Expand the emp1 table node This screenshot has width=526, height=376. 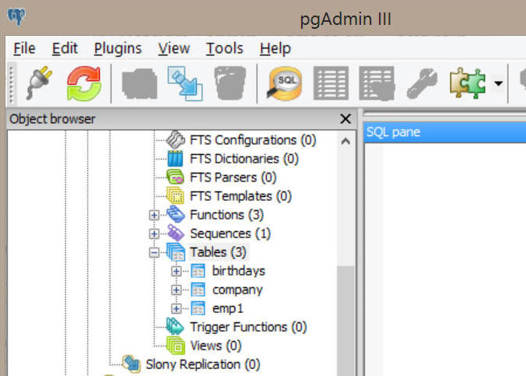(177, 308)
